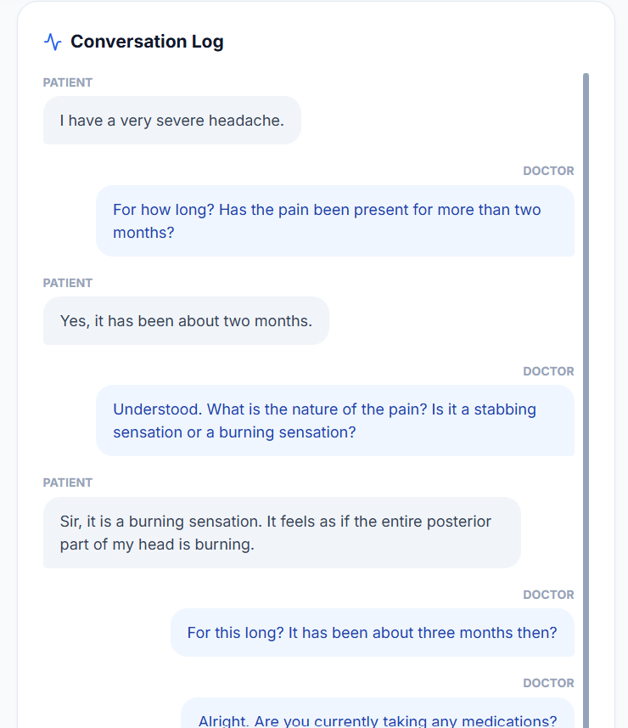Select the "I have a very severe headache" message

171,121
